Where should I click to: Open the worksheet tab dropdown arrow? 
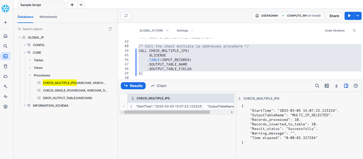click(x=81, y=5)
